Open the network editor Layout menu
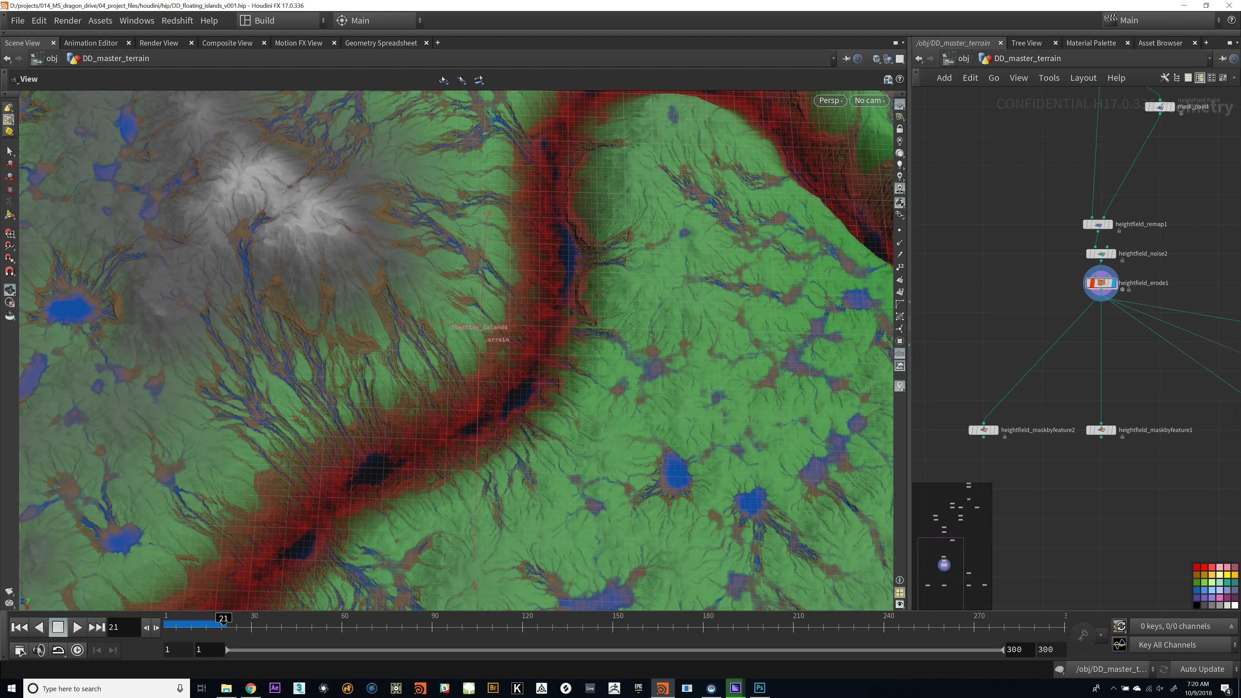 (1083, 78)
